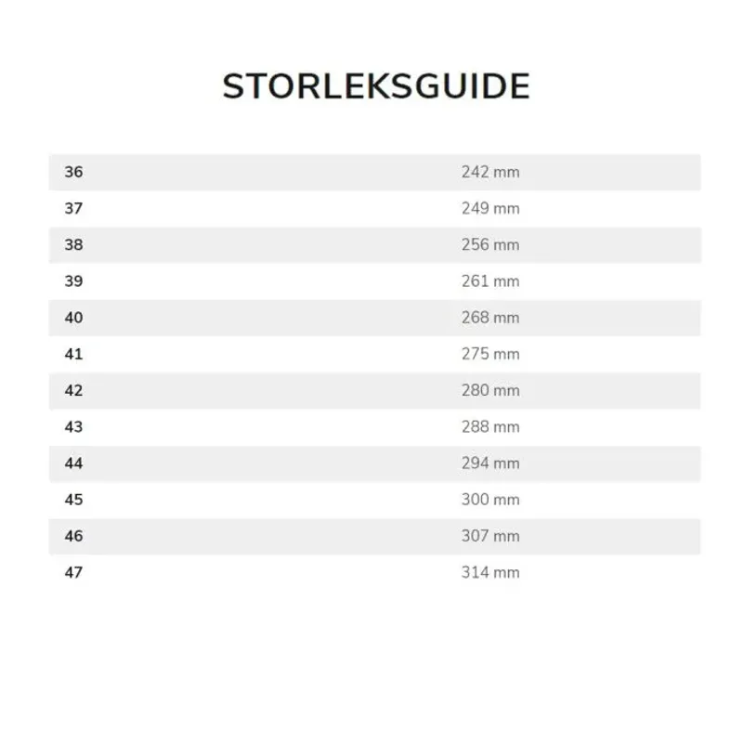Select size 38 in the table
The image size is (743, 743).
click(73, 245)
